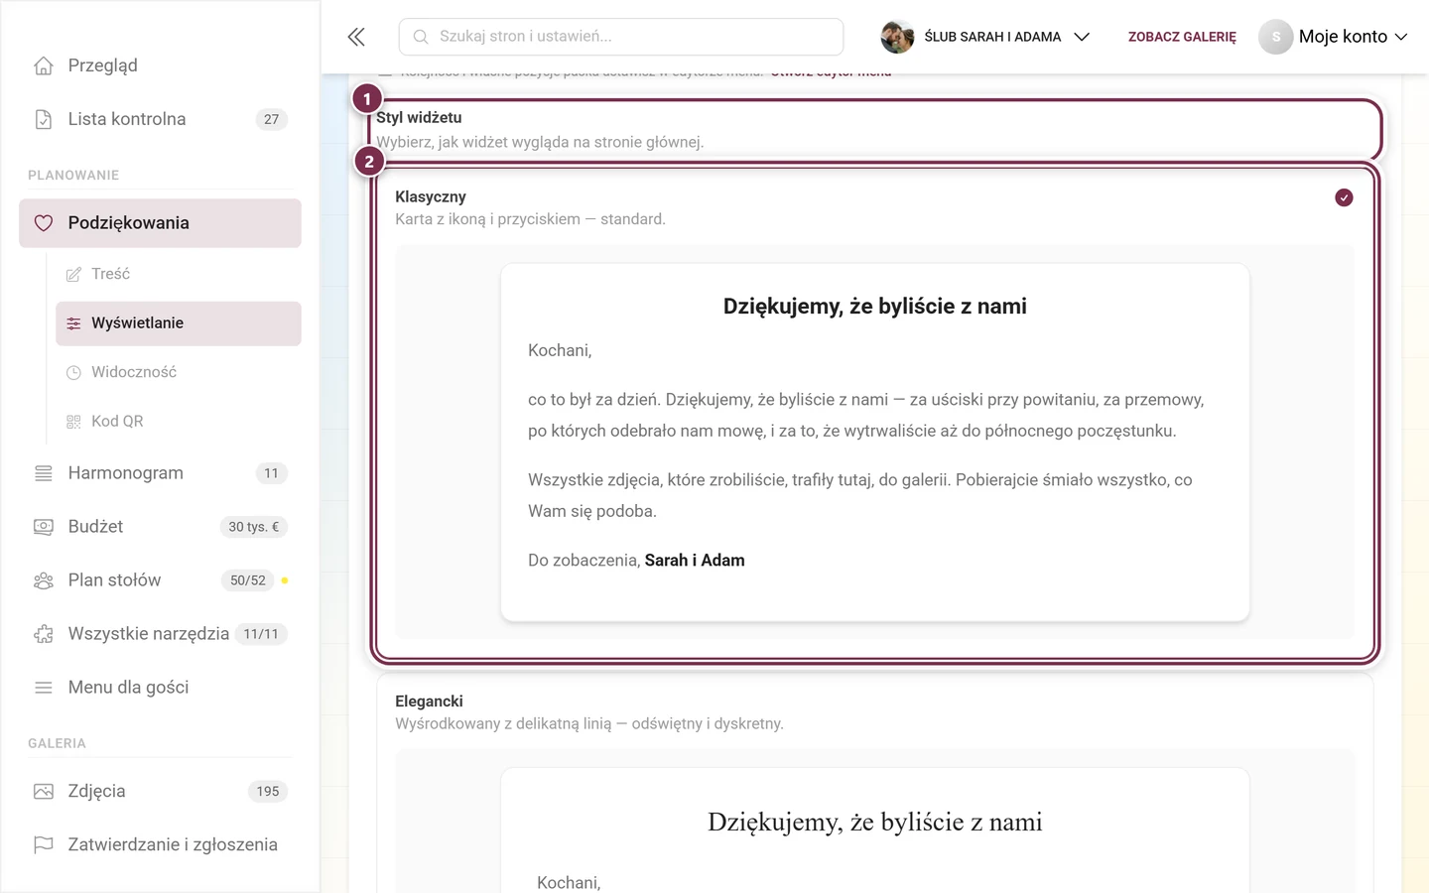Viewport: 1429px width, 893px height.
Task: Open the people icon for Plan stołów
Action: click(44, 580)
